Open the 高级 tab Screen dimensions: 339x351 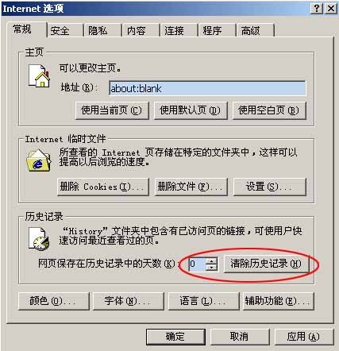tap(250, 31)
